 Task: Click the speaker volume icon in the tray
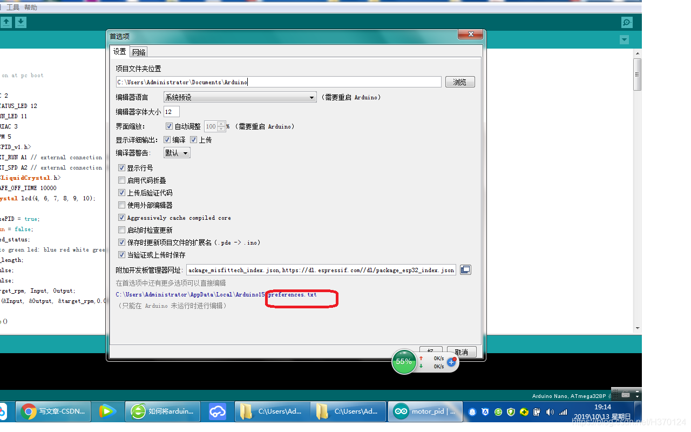[550, 411]
